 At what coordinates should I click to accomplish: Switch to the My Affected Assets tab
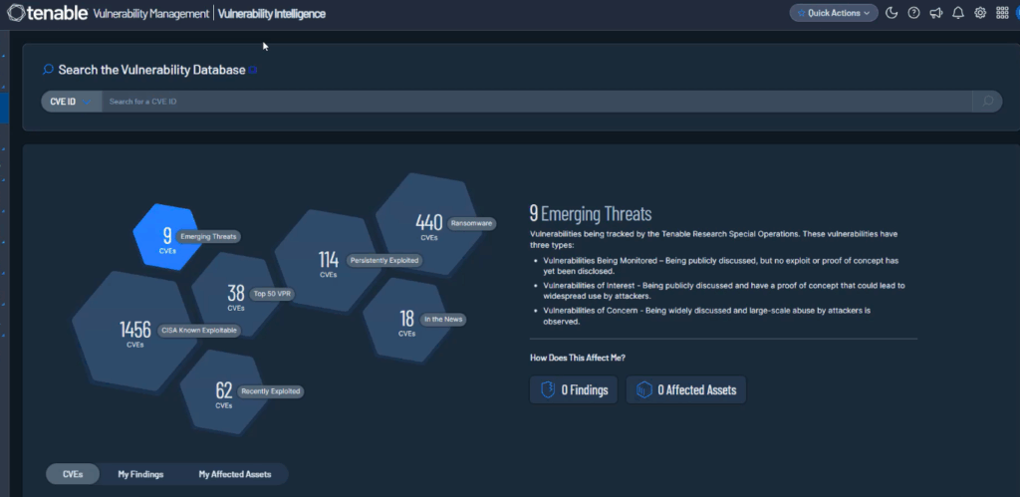coord(237,474)
